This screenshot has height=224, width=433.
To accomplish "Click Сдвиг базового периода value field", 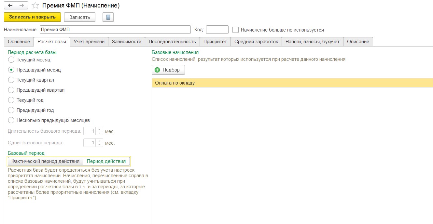I will (90, 143).
